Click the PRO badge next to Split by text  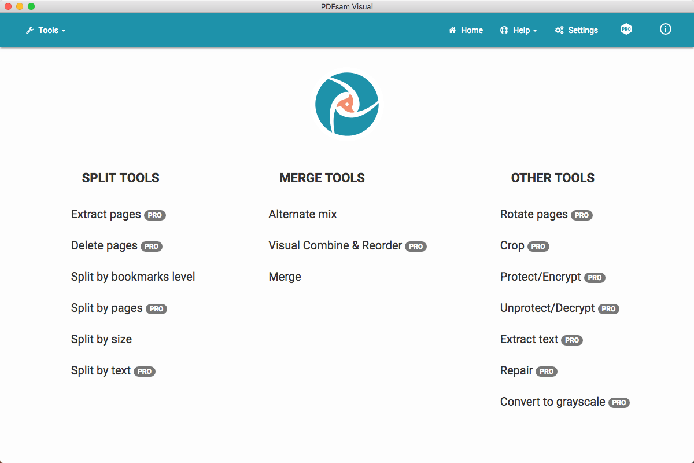145,372
